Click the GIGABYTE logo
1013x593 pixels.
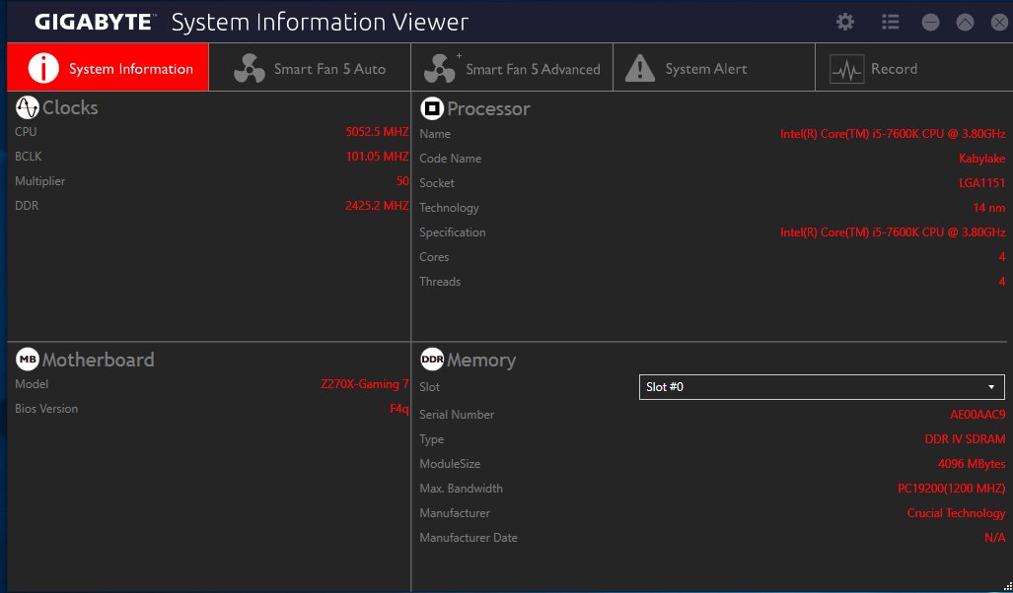(95, 22)
